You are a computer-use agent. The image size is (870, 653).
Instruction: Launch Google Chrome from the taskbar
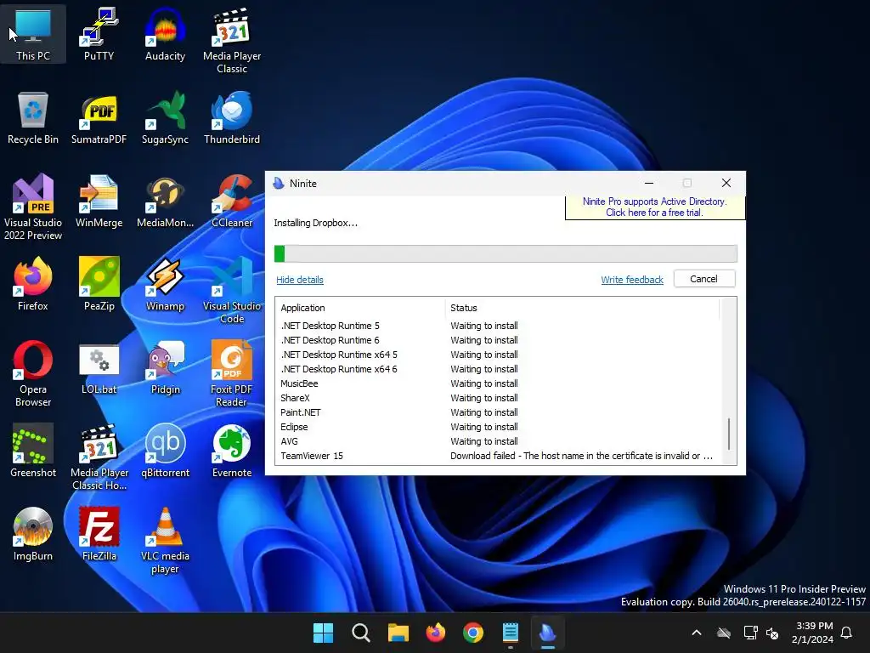(x=472, y=633)
